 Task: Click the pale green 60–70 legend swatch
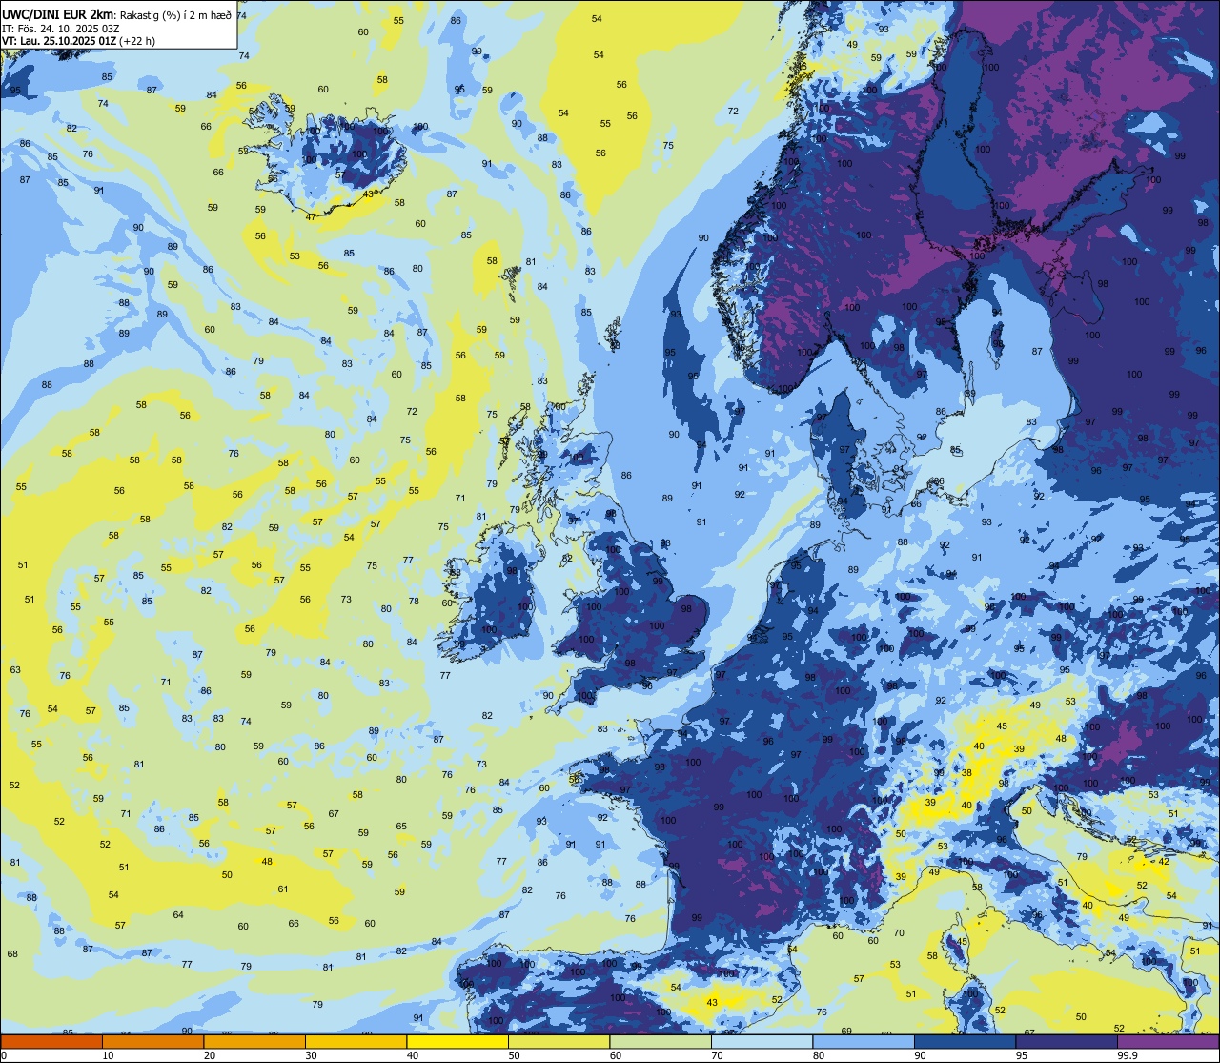pos(661,1041)
